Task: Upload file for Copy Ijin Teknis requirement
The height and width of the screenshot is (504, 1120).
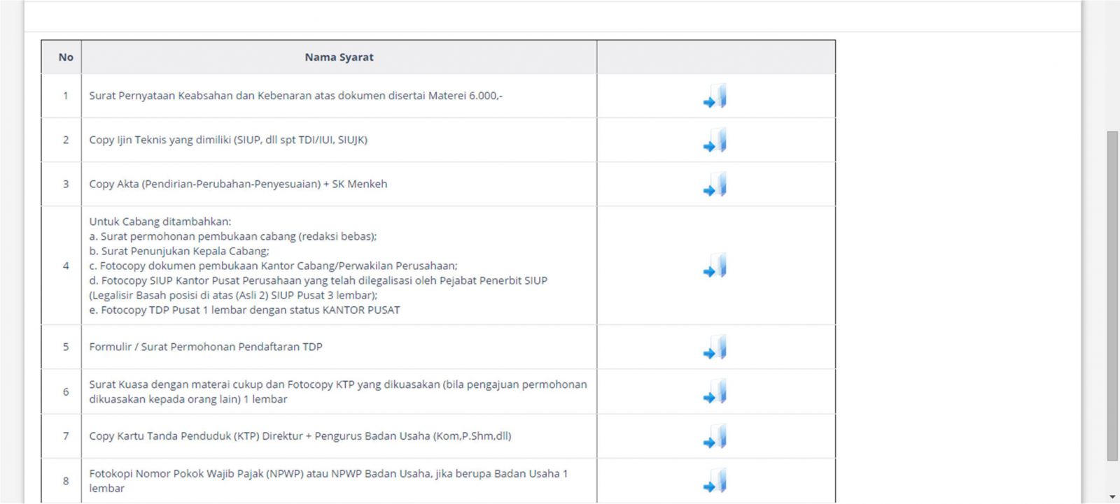Action: click(715, 141)
